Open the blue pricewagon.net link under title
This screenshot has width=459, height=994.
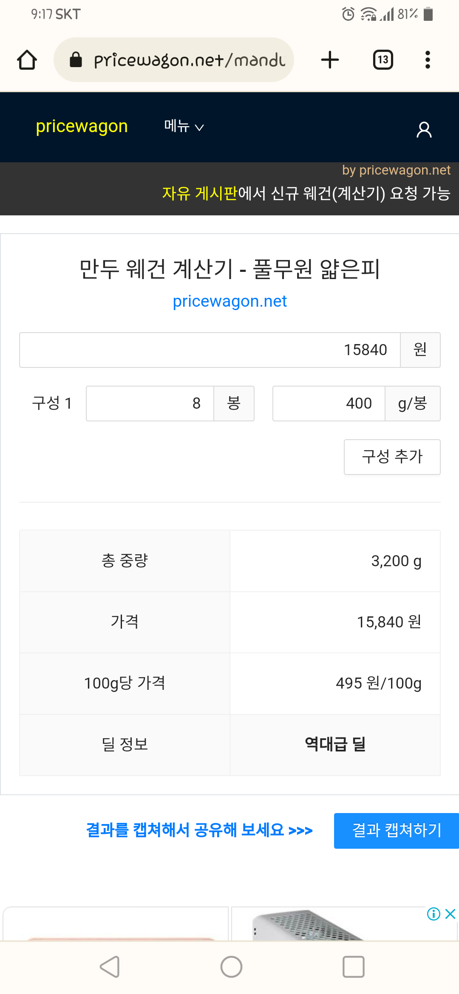[x=229, y=301]
